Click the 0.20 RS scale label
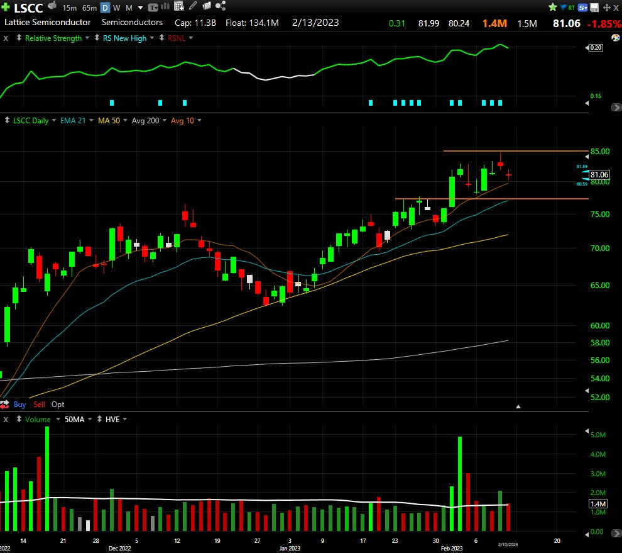Viewport: 622px width, 553px height. pos(596,48)
